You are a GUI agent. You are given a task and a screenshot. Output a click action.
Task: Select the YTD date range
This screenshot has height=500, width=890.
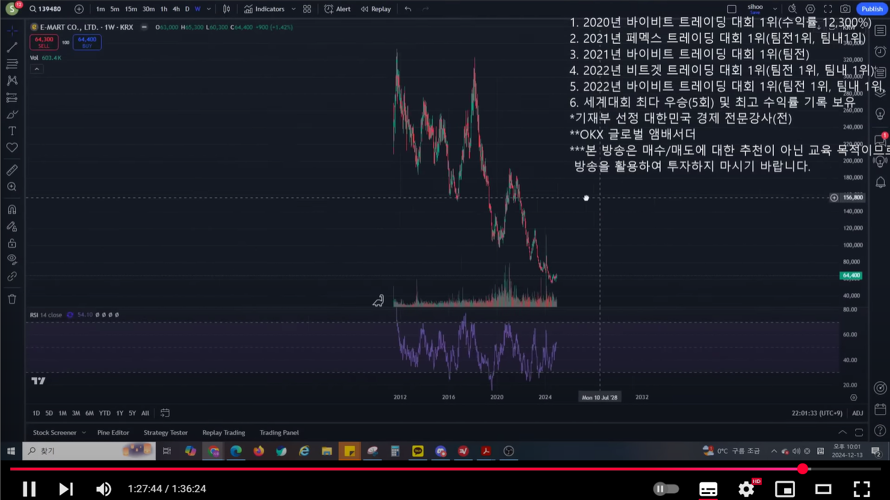[x=105, y=413]
